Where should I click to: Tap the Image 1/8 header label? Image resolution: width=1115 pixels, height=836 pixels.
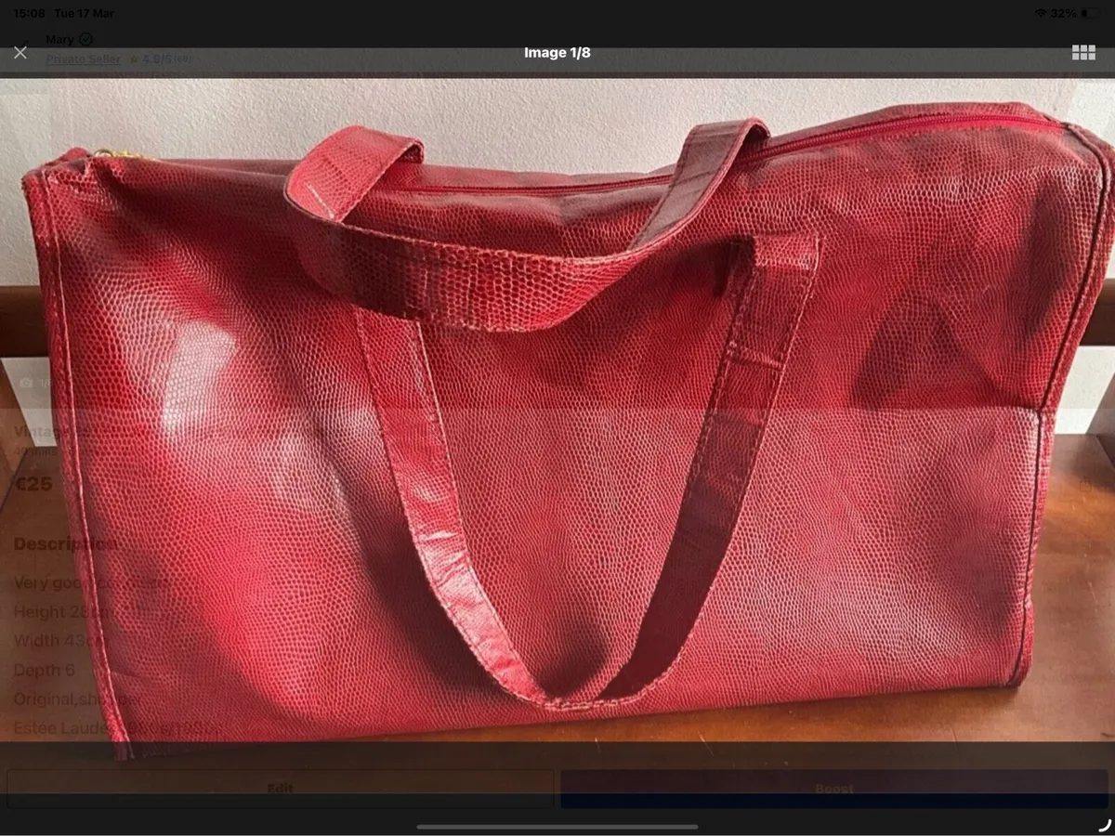pyautogui.click(x=557, y=52)
